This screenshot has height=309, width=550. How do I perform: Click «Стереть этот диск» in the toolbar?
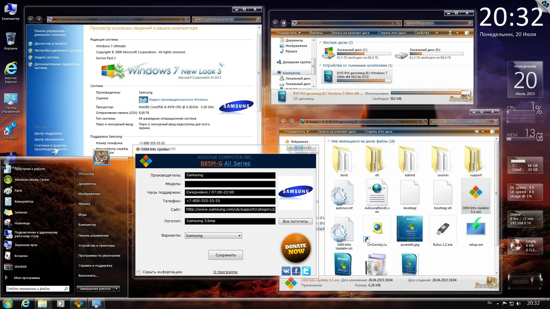(x=392, y=33)
